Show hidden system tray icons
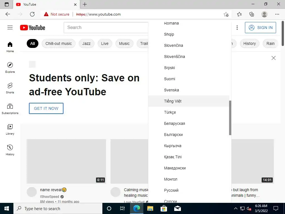The width and height of the screenshot is (285, 214). [235, 208]
